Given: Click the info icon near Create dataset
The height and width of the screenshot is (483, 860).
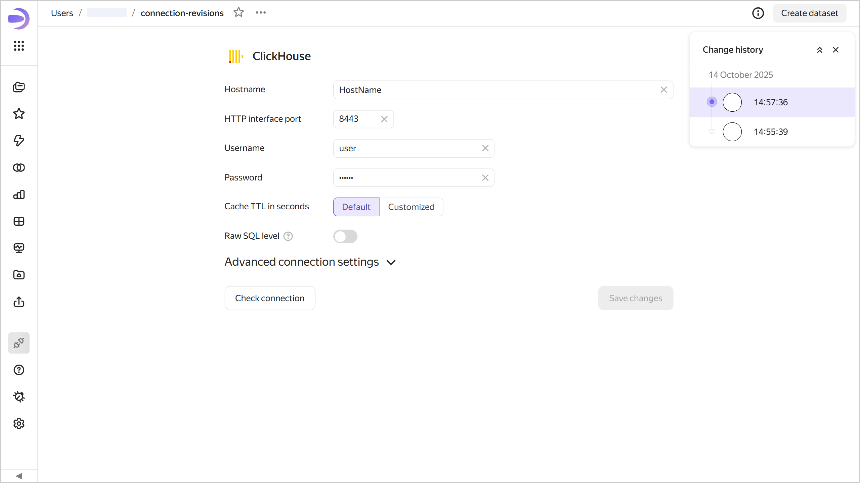Looking at the screenshot, I should click(758, 13).
